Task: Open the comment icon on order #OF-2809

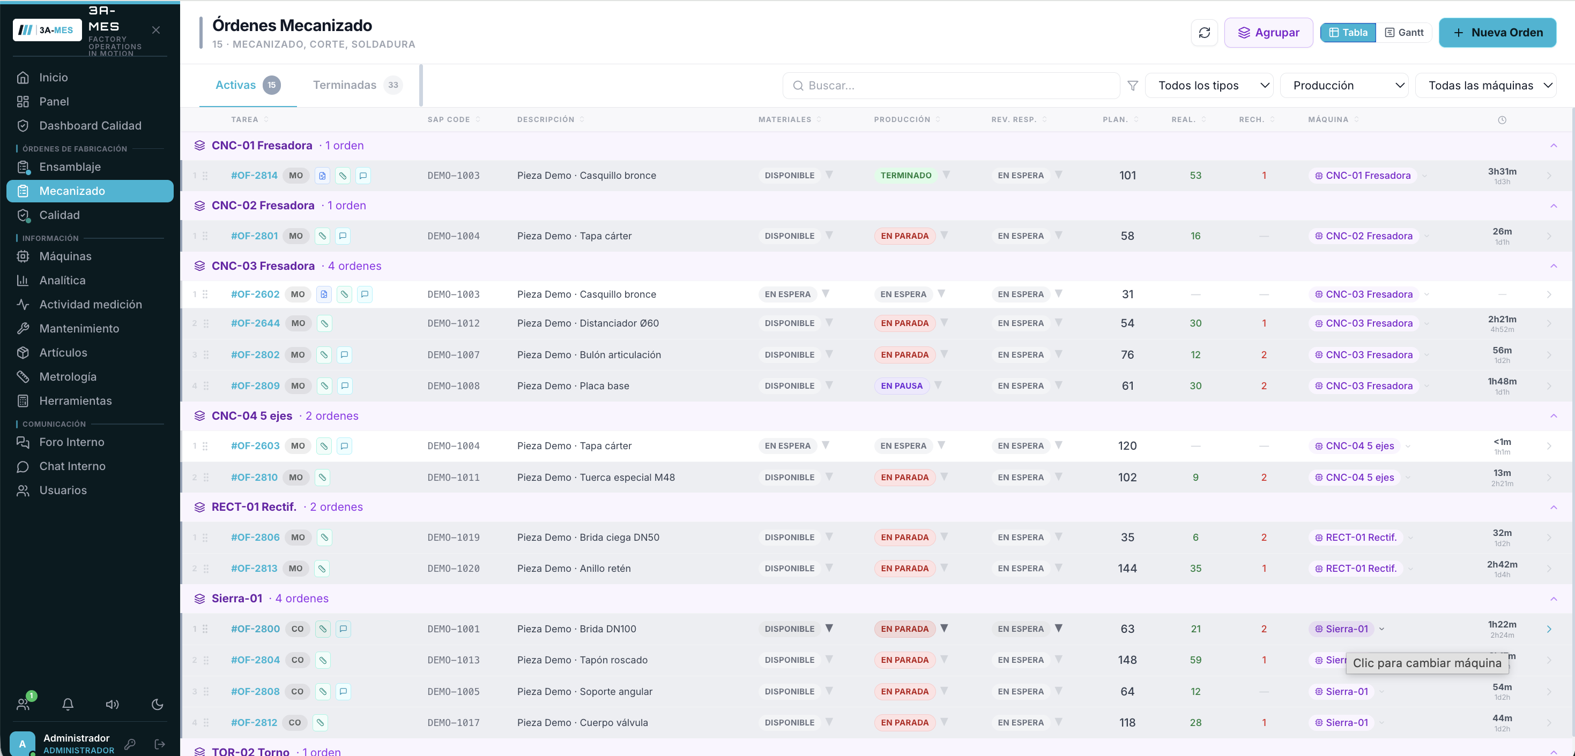Action: pyautogui.click(x=345, y=386)
